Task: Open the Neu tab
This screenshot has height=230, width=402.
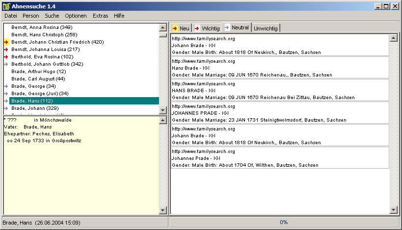Action: (x=181, y=28)
